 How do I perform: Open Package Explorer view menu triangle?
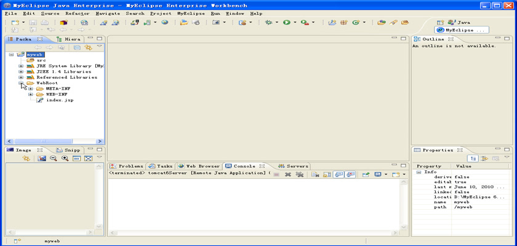coord(99,47)
